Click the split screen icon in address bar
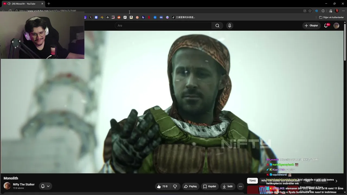The width and height of the screenshot is (347, 195). point(305,11)
